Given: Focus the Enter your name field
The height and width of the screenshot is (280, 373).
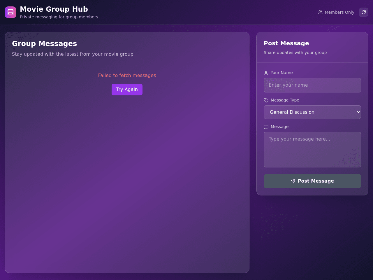Looking at the screenshot, I should [x=312, y=85].
